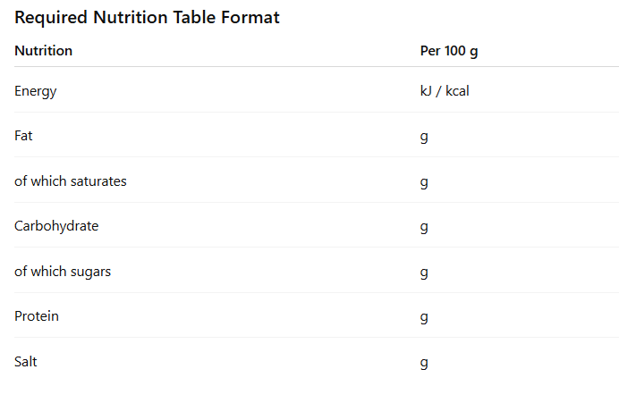Image resolution: width=619 pixels, height=403 pixels.
Task: Select the 'Protein' row label
Action: point(37,316)
